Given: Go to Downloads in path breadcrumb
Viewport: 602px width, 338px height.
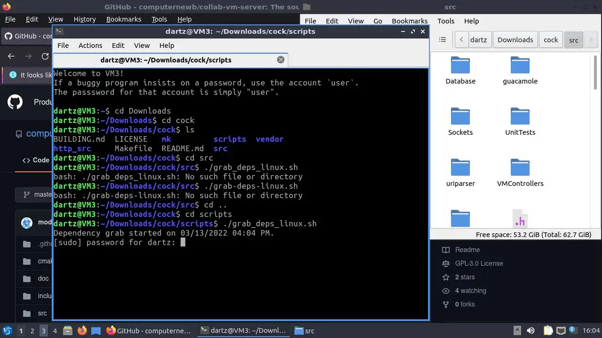Looking at the screenshot, I should (515, 40).
